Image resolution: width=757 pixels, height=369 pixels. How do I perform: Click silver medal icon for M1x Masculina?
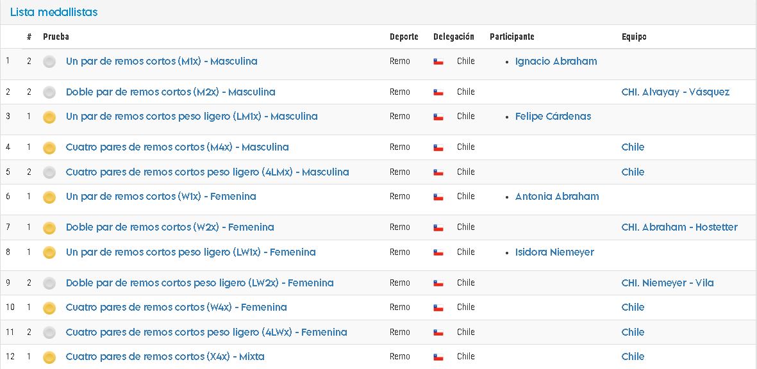[x=49, y=61]
